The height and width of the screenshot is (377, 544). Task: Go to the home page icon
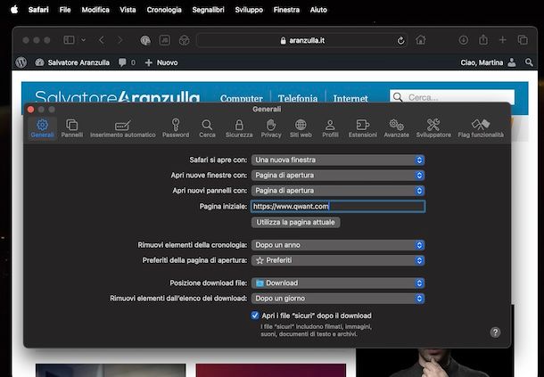[x=421, y=40]
